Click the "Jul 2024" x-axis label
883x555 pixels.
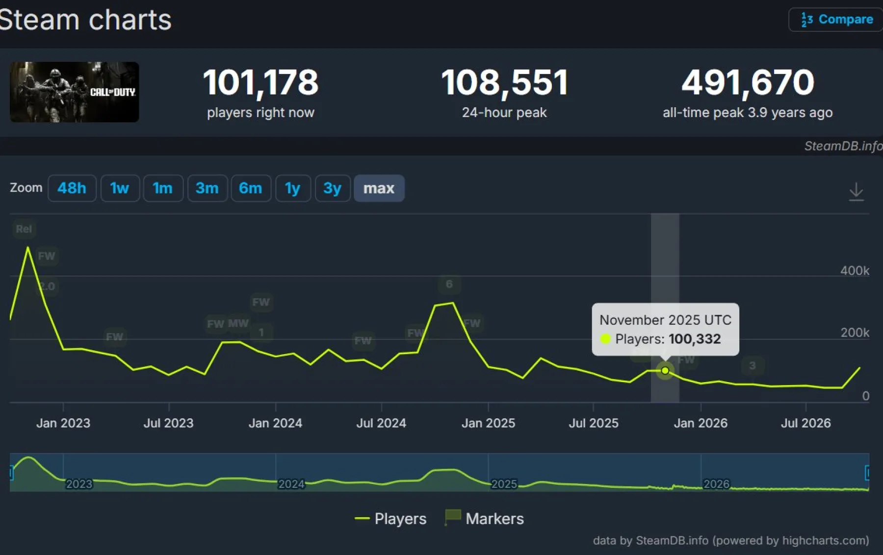[381, 423]
